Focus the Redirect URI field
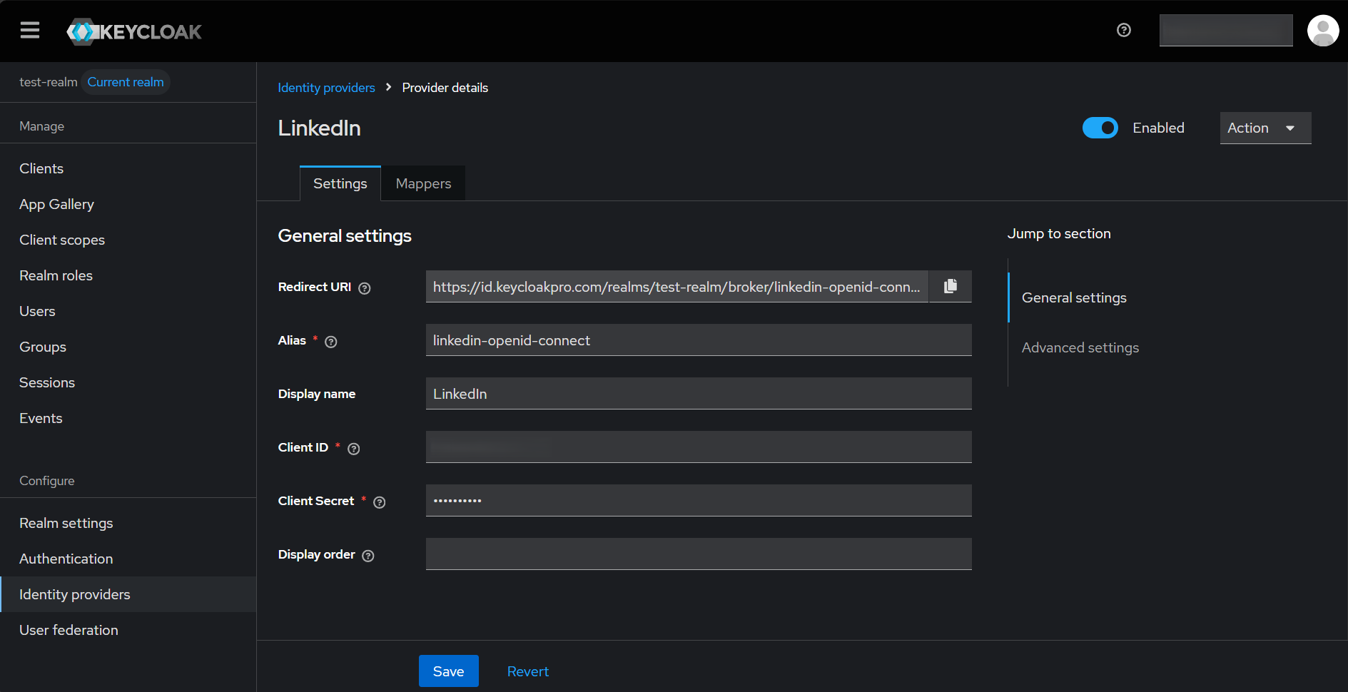 [x=676, y=286]
